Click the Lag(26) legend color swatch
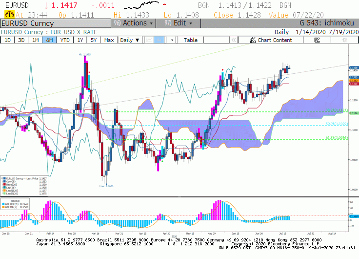This screenshot has height=259, width=359. [x=4, y=188]
